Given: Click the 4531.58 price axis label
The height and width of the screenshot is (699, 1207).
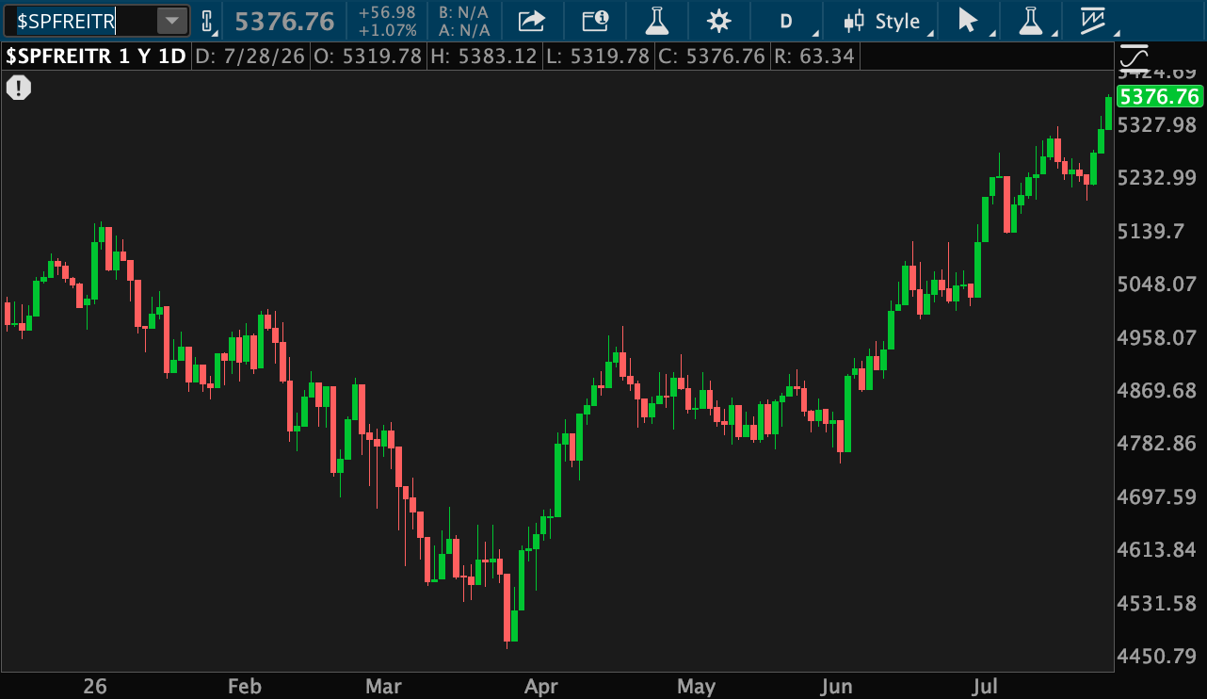Looking at the screenshot, I should [1158, 602].
